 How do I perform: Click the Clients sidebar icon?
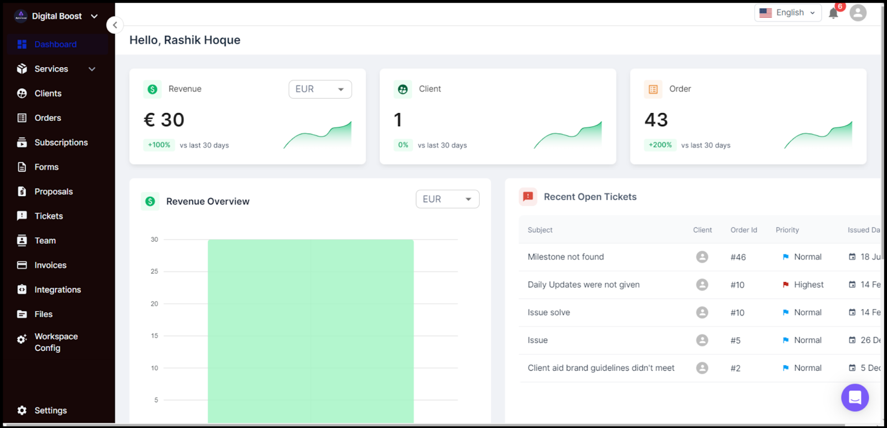coord(22,93)
